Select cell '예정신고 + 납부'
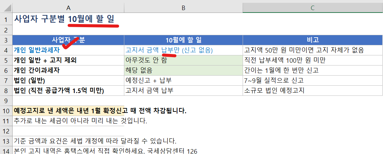Image resolution: width=383 pixels, height=154 pixels. [183, 80]
